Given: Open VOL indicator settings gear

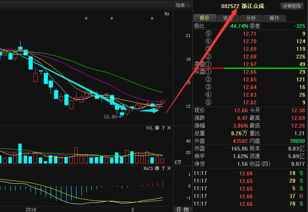Looking at the screenshot, I should click(157, 127).
